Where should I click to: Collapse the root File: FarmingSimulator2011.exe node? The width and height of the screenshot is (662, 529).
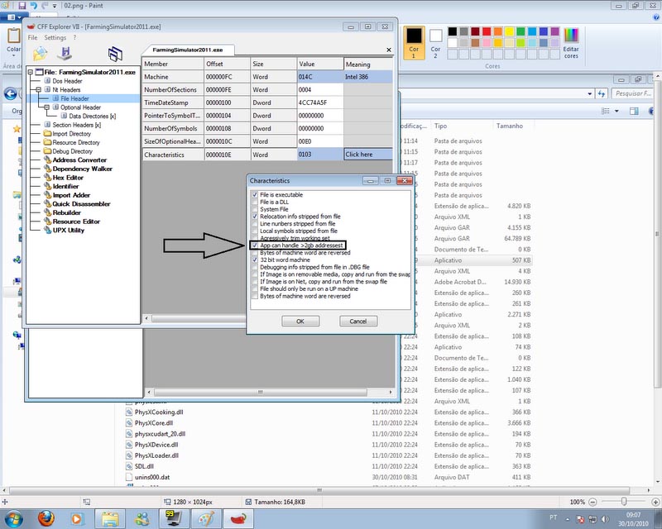(x=31, y=73)
